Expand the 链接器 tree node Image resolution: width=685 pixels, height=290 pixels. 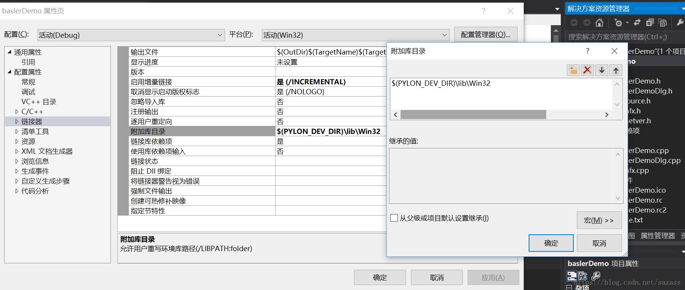point(17,121)
